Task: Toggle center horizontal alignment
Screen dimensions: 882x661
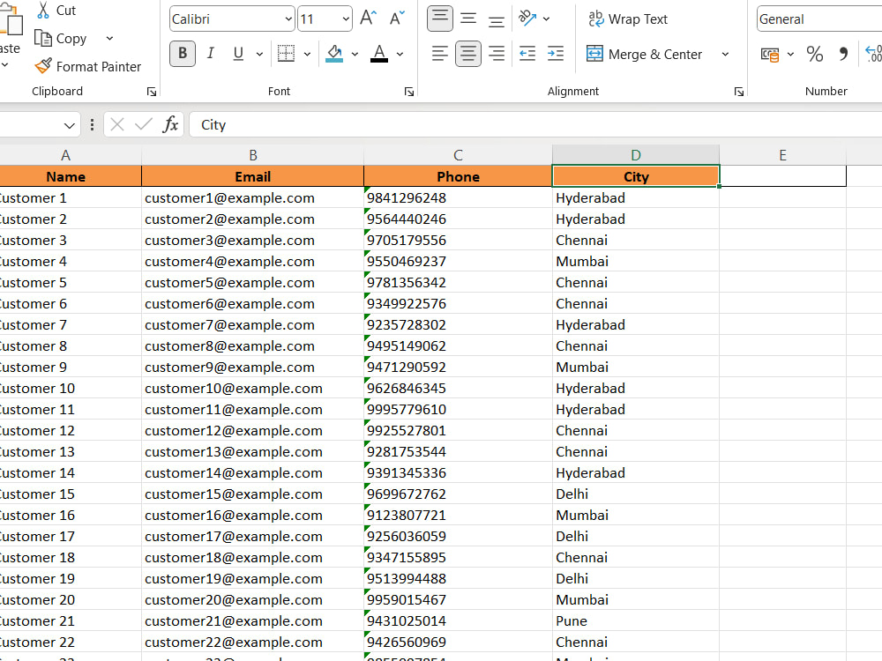Action: tap(468, 54)
